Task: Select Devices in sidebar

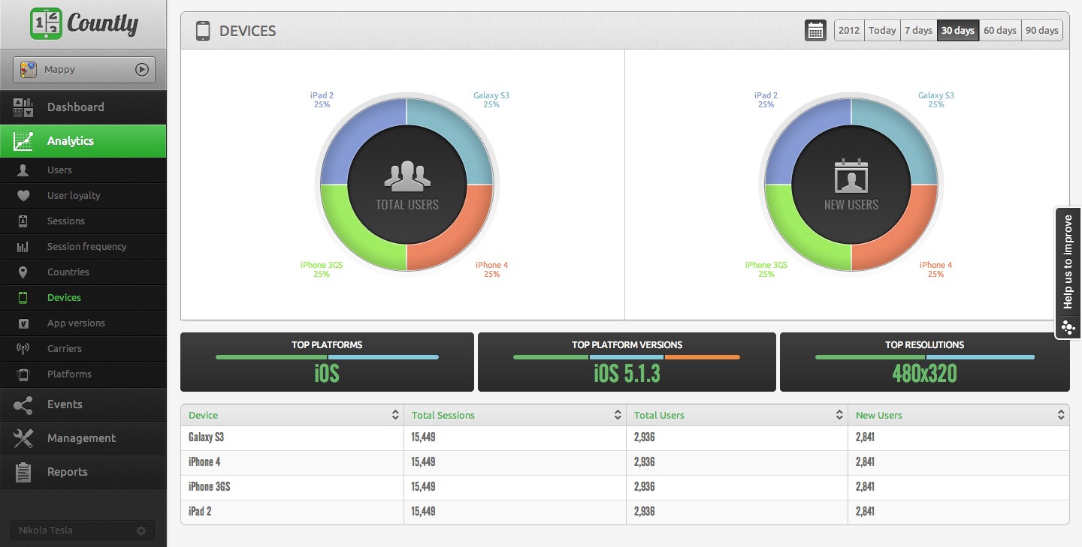Action: pyautogui.click(x=83, y=298)
